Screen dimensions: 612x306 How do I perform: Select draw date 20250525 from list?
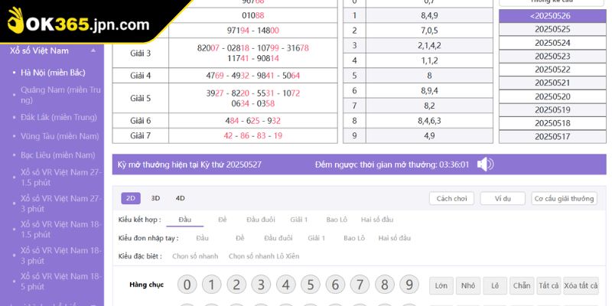(x=552, y=29)
